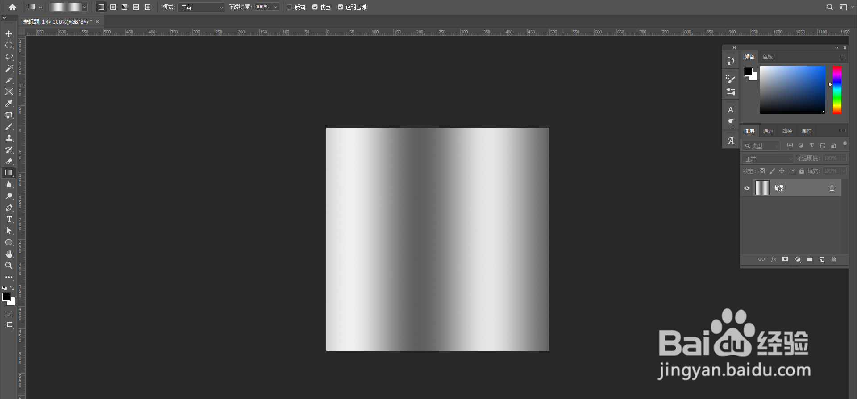The image size is (857, 399).
Task: Switch to the 通道 (Channels) tab
Action: pyautogui.click(x=768, y=131)
